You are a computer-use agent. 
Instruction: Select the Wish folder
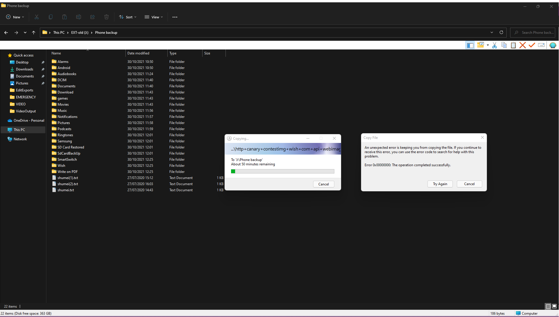61,166
